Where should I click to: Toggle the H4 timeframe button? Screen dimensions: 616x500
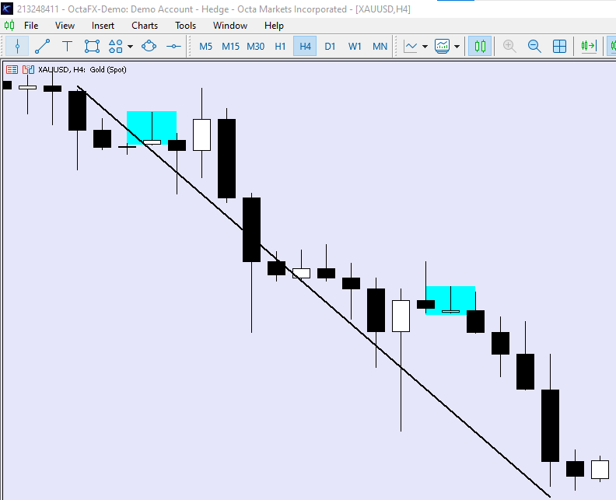click(305, 47)
